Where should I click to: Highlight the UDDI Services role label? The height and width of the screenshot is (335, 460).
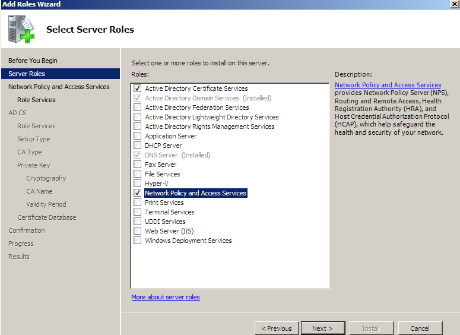165,222
